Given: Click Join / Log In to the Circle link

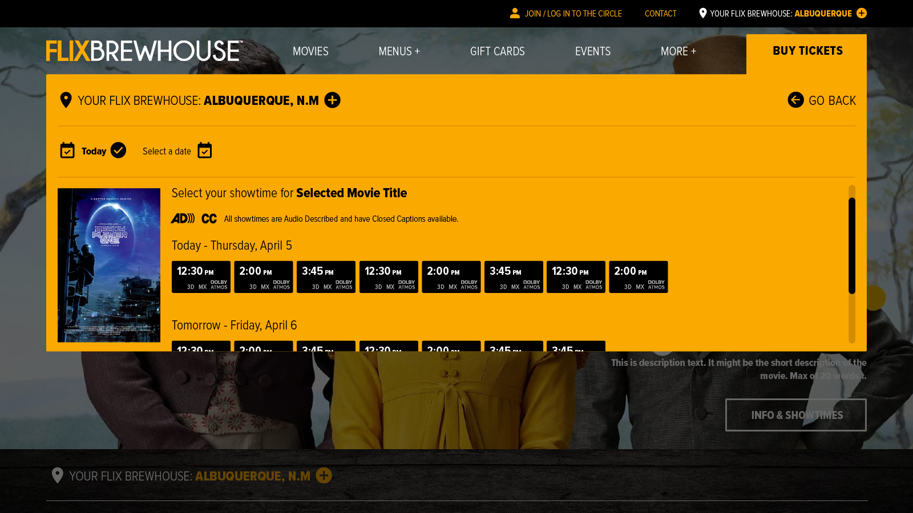Looking at the screenshot, I should click(x=573, y=14).
